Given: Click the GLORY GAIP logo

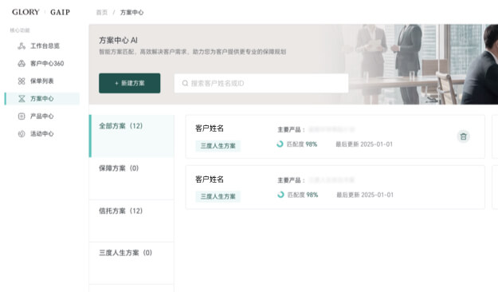Looking at the screenshot, I should pyautogui.click(x=41, y=12).
